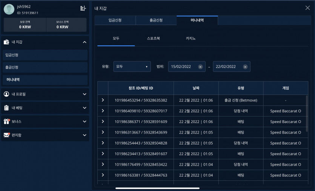Expand row 101986163381 details
315x191 pixels.
click(103, 175)
